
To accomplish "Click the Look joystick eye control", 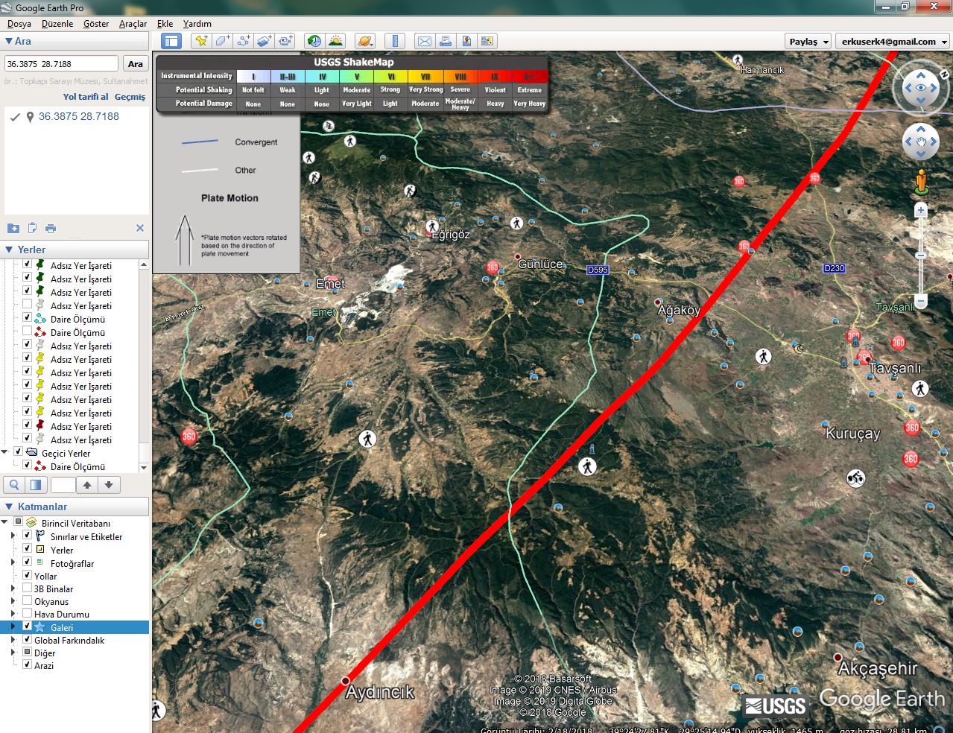I will click(921, 88).
